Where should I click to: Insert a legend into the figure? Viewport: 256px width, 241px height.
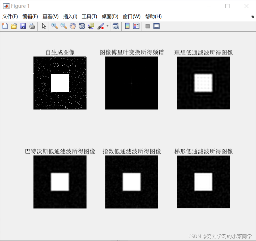136,26
